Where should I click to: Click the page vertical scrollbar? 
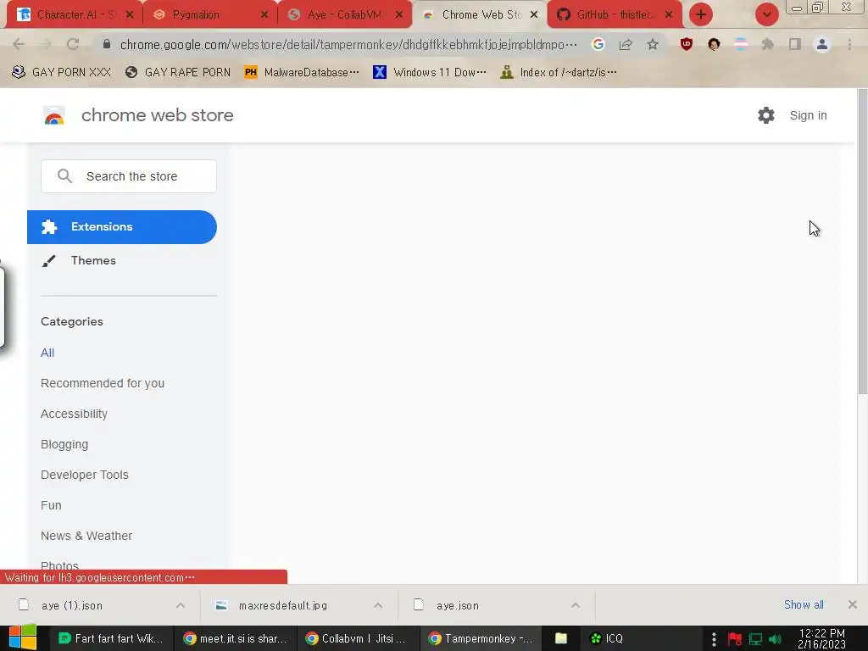(862, 242)
